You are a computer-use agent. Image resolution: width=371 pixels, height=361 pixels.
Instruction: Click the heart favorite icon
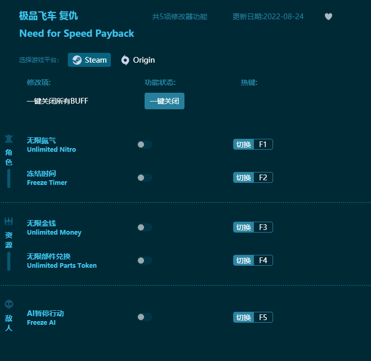(328, 17)
